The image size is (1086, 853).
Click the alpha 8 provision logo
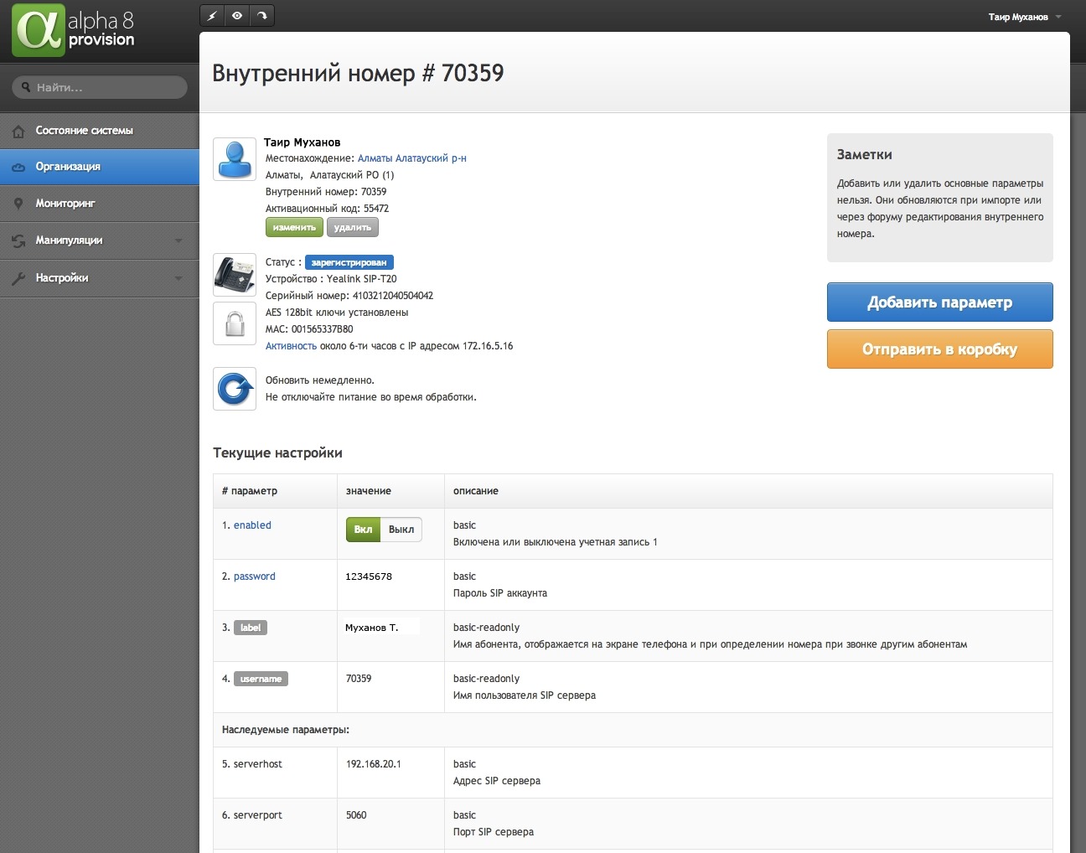[74, 30]
